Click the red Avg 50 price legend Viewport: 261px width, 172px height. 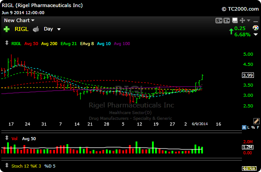[31, 44]
